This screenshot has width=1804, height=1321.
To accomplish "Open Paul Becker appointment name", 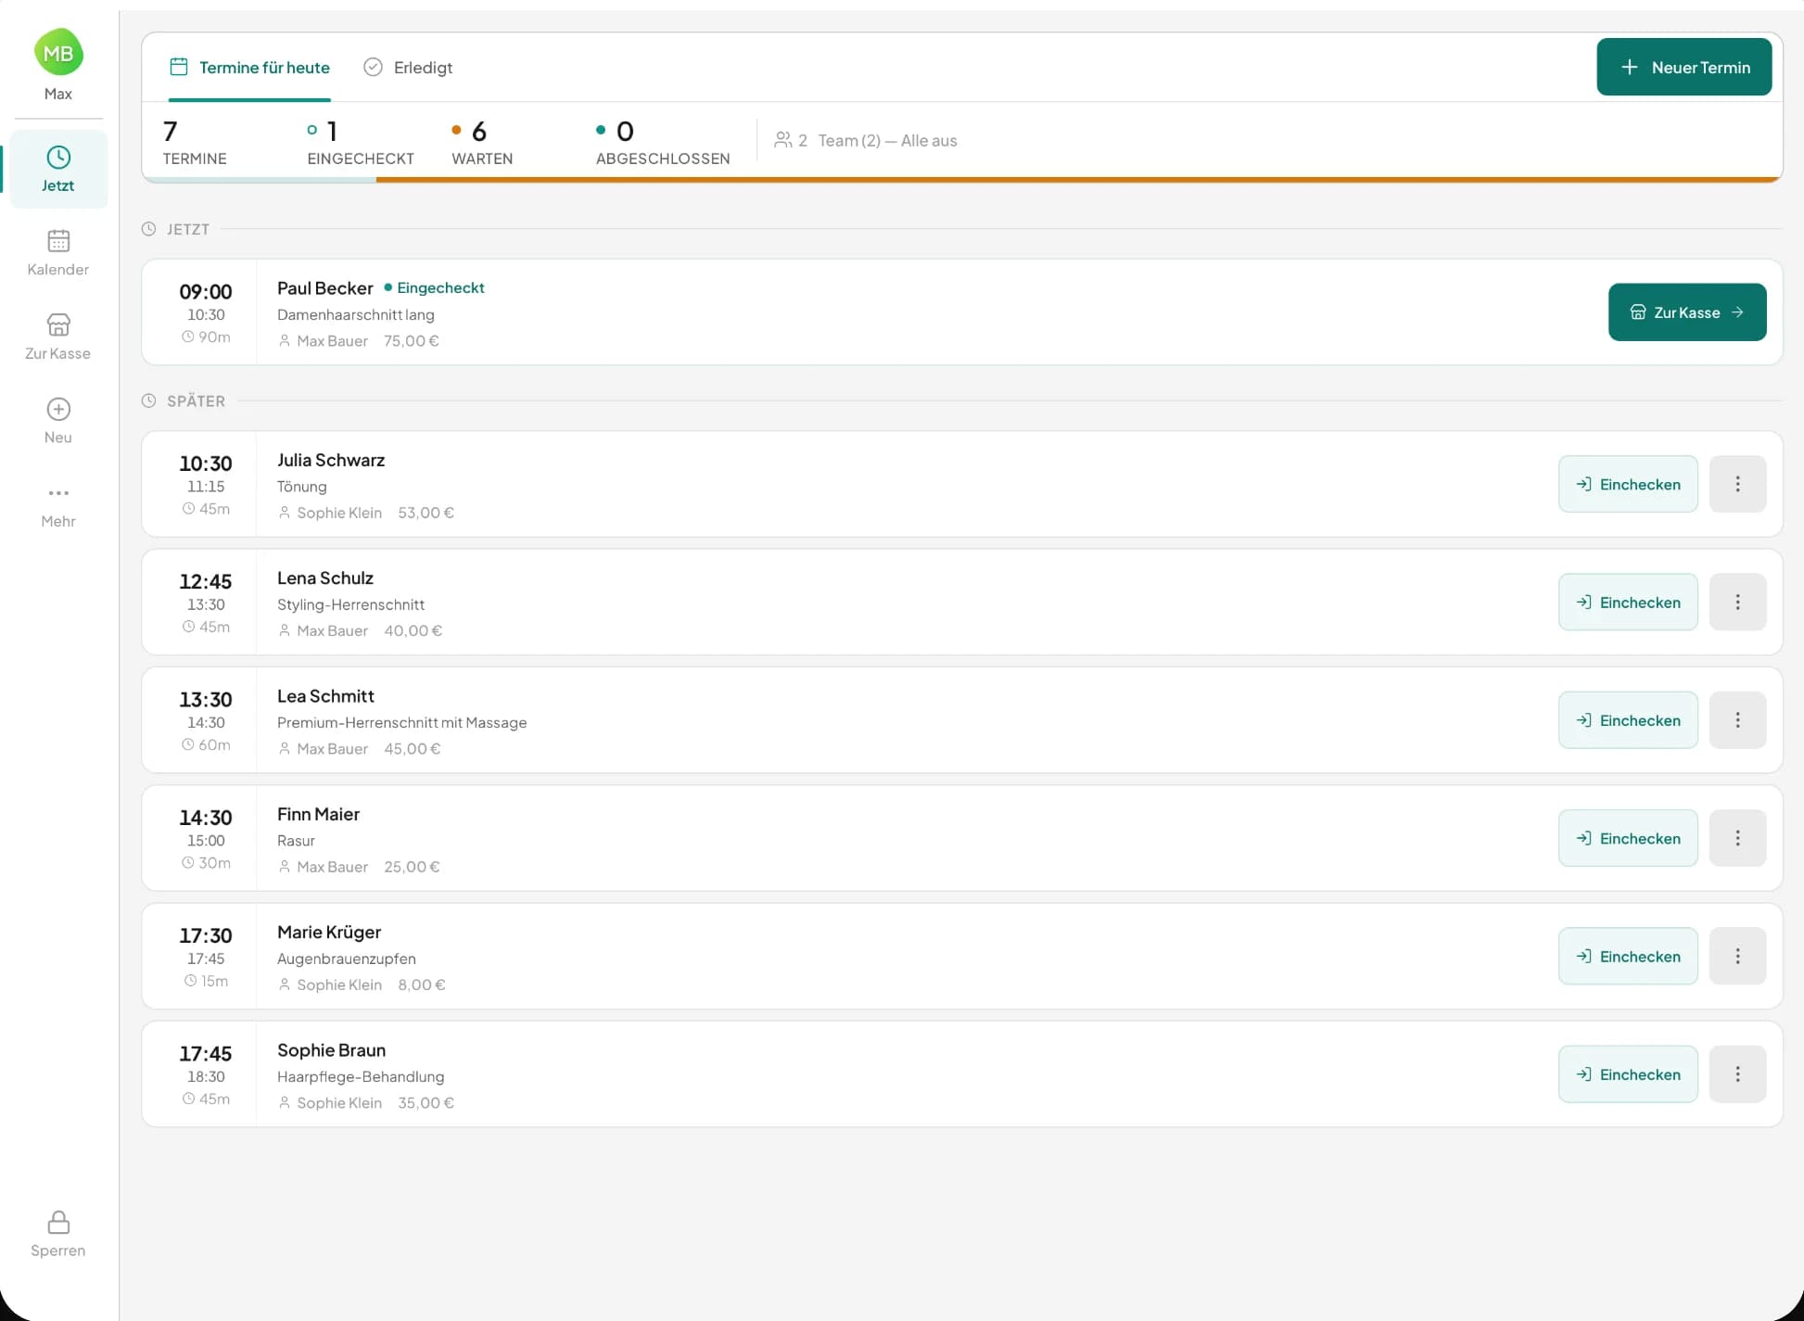I will pyautogui.click(x=325, y=288).
